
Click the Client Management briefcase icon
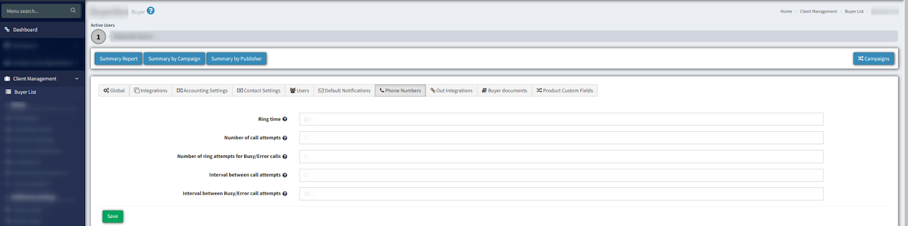coord(7,79)
